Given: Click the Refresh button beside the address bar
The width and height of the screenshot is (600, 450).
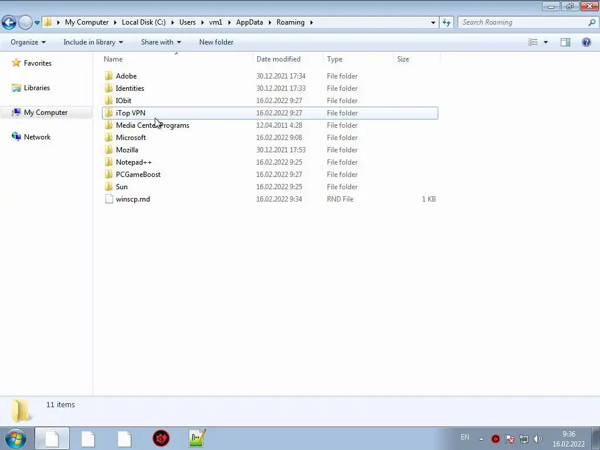Looking at the screenshot, I should (446, 22).
